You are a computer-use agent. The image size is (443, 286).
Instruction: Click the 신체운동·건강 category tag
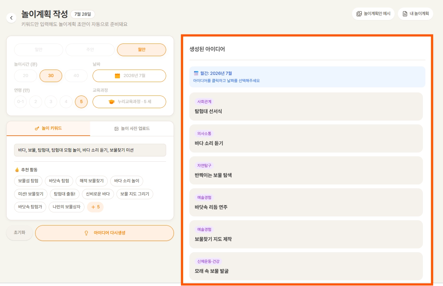point(208,262)
